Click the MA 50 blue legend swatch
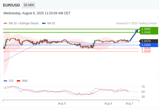Viewport: 159px width, 108px height. pyautogui.click(x=44, y=23)
